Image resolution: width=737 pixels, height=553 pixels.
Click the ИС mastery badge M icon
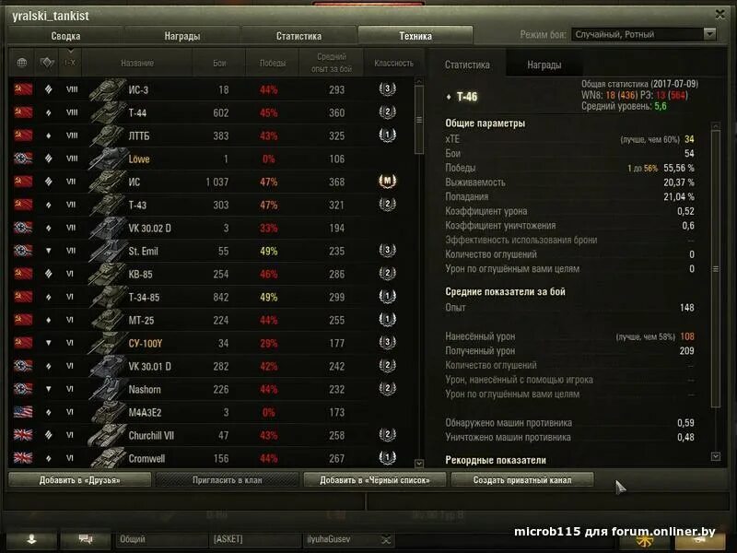(387, 181)
